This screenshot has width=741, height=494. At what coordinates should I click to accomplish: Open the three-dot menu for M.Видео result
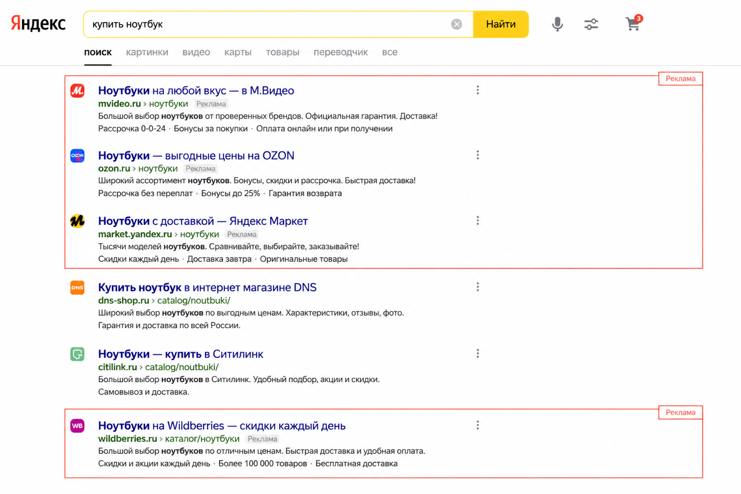click(478, 90)
